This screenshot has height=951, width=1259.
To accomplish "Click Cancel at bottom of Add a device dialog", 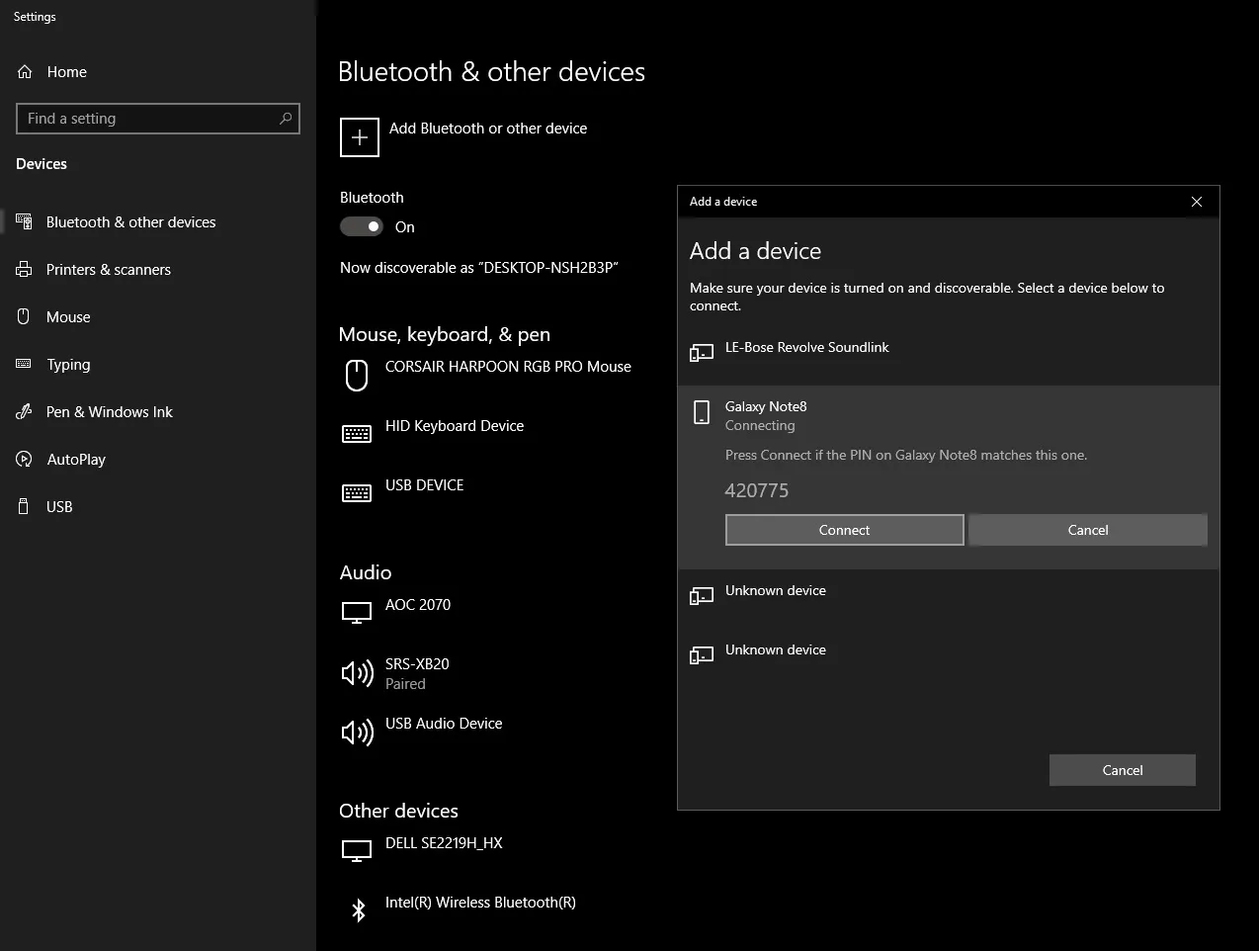I will [x=1122, y=770].
